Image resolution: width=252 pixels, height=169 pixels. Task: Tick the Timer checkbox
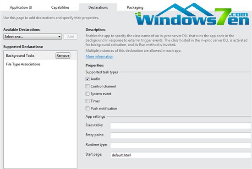(x=88, y=101)
